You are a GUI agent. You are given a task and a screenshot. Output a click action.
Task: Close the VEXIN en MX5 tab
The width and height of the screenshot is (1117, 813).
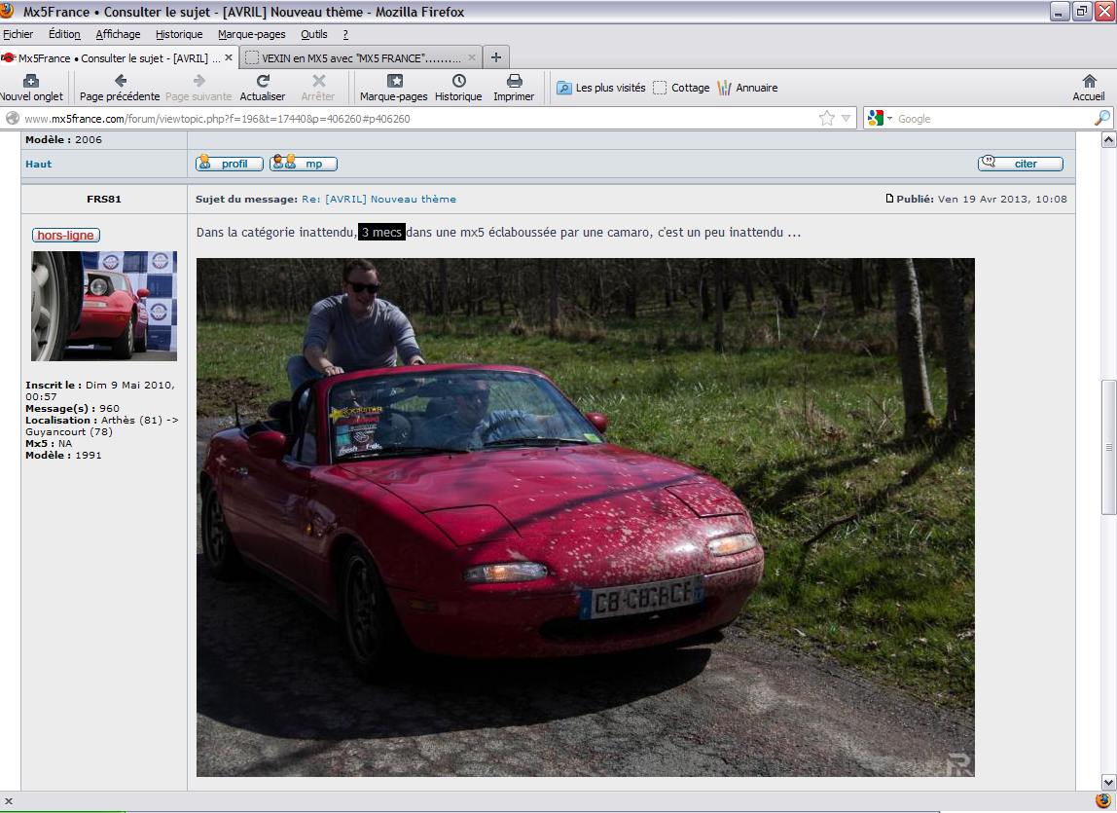[x=472, y=57]
